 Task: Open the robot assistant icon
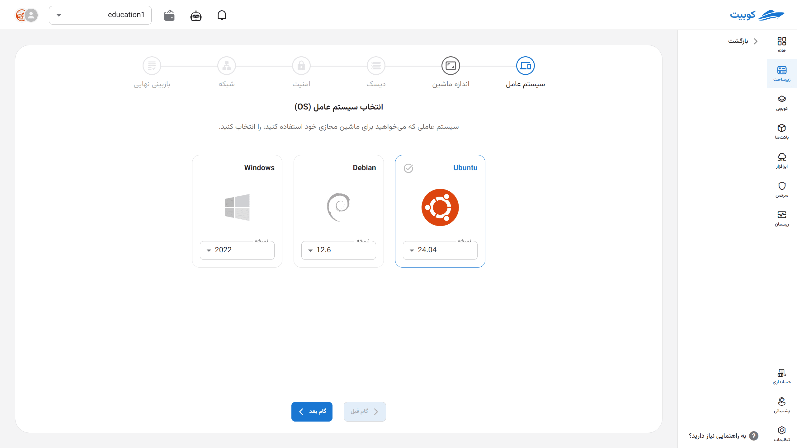196,15
